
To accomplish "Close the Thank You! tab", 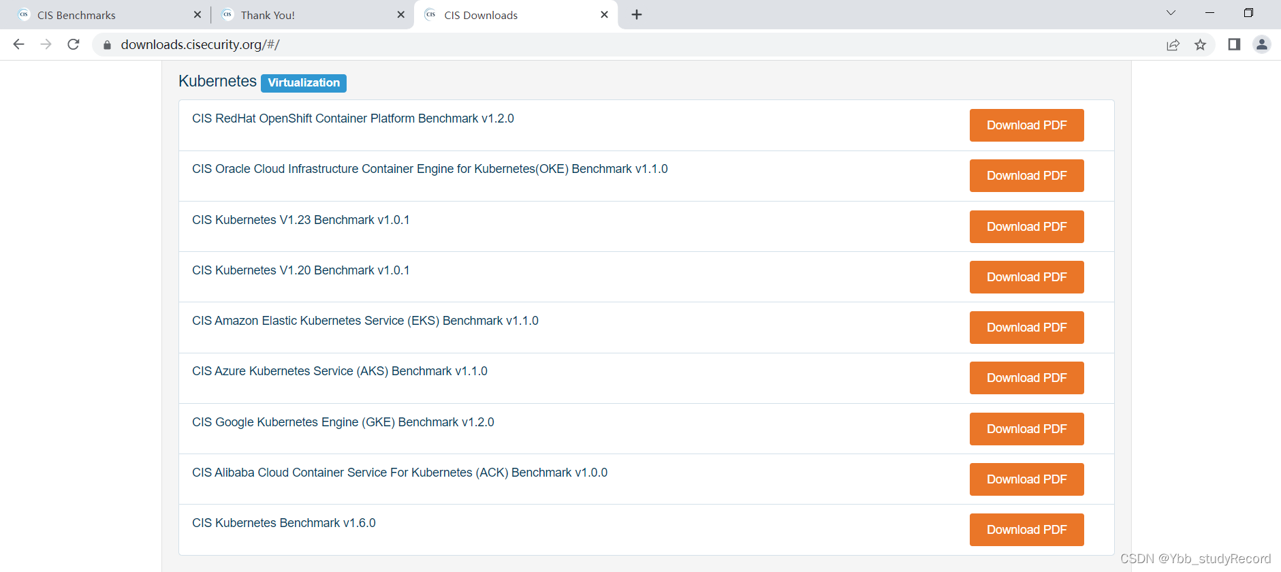I will coord(401,14).
